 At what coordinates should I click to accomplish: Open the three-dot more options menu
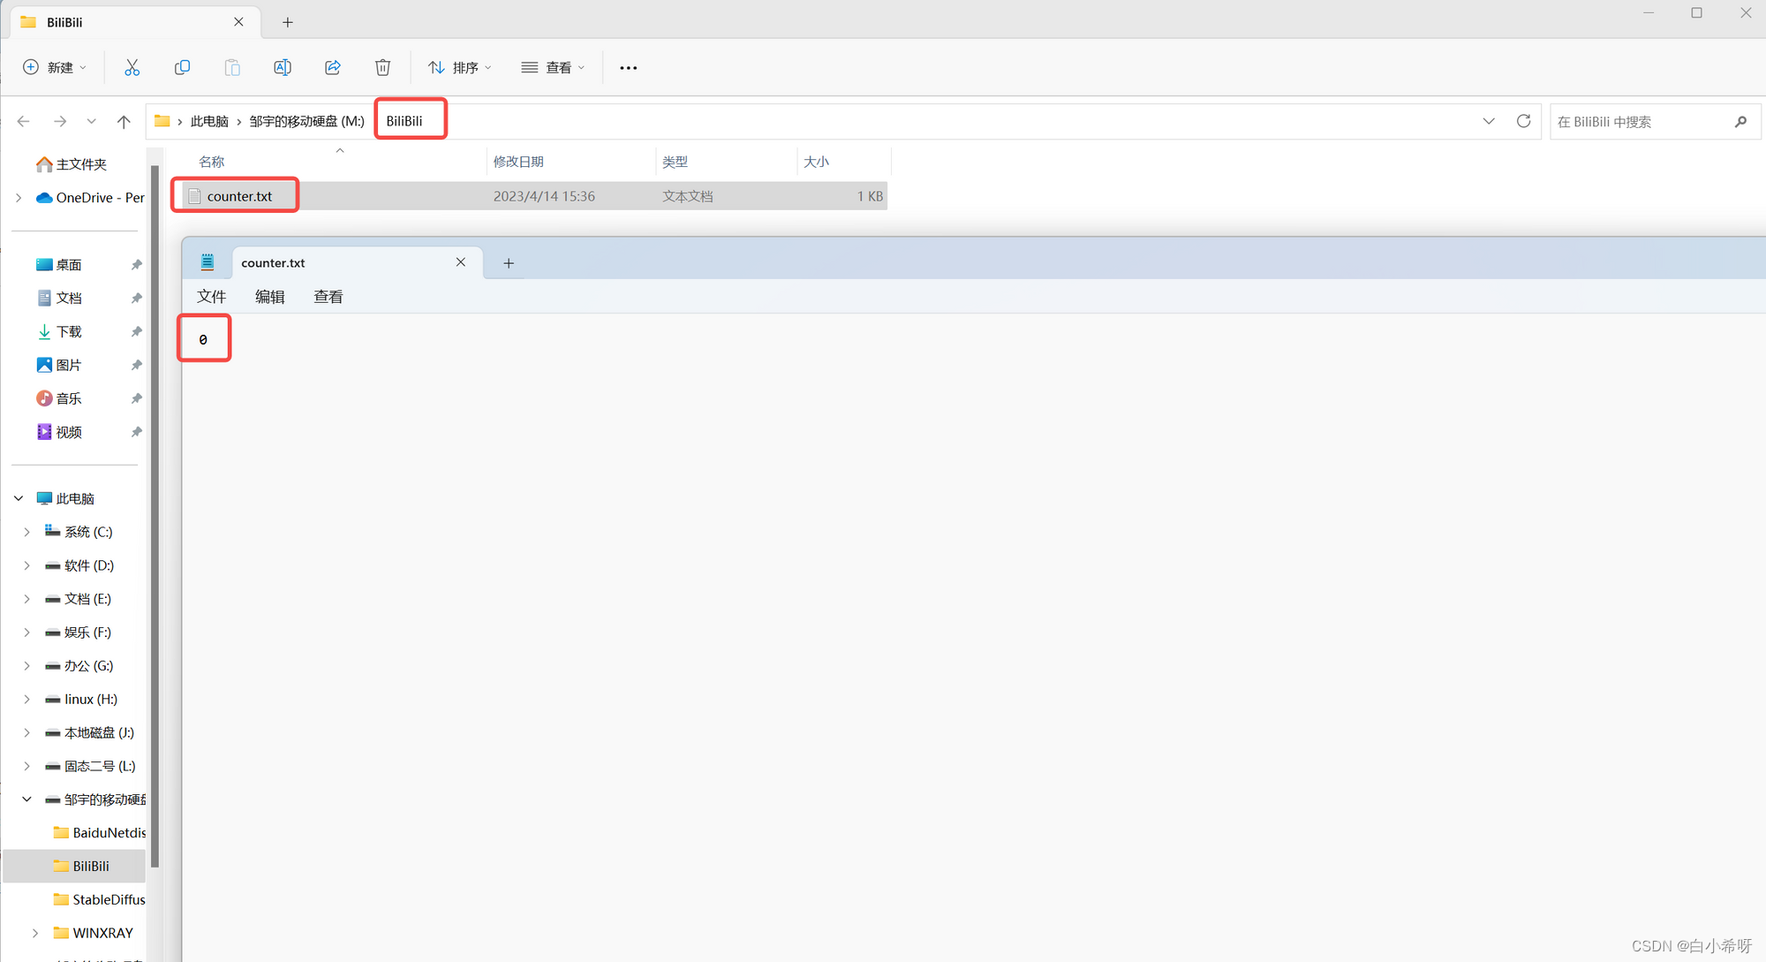628,68
